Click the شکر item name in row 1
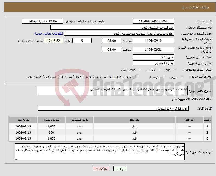Image resolution: width=216 pixels, height=176 pixels. click(x=134, y=126)
